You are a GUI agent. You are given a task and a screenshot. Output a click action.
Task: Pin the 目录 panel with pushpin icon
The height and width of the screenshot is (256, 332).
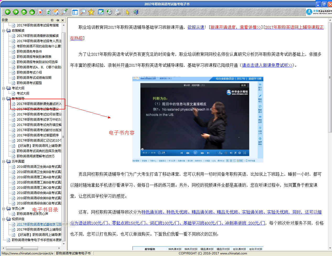coord(57,20)
